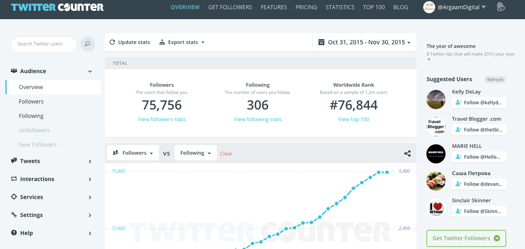Click MARIE HELL avatar
The image size is (525, 249).
coord(436,154)
